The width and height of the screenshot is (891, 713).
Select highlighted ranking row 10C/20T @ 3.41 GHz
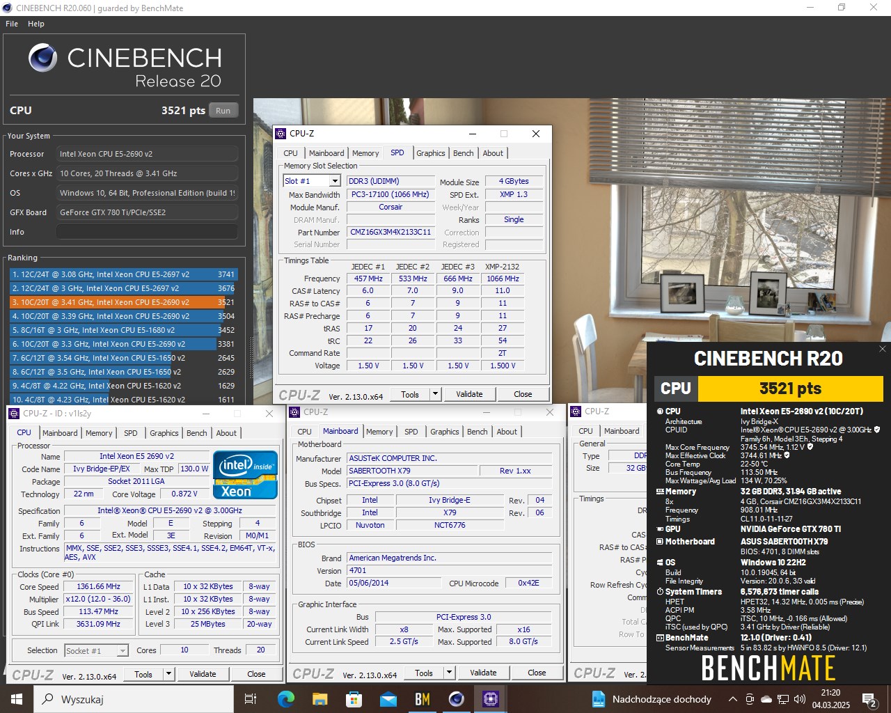(x=123, y=302)
